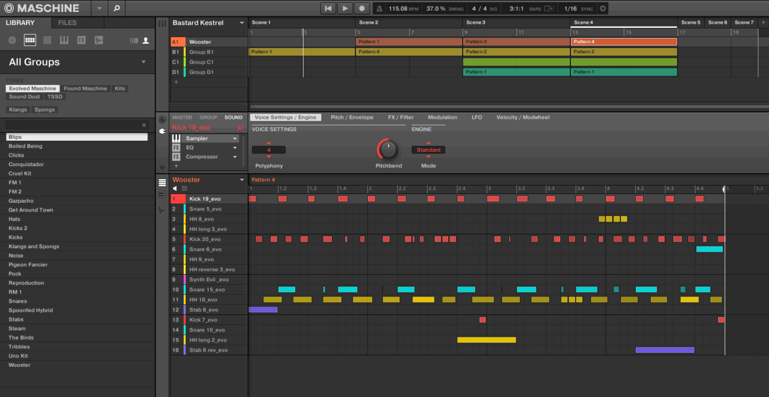This screenshot has height=397, width=769.
Task: Select the Kits type tag
Action: coord(120,89)
